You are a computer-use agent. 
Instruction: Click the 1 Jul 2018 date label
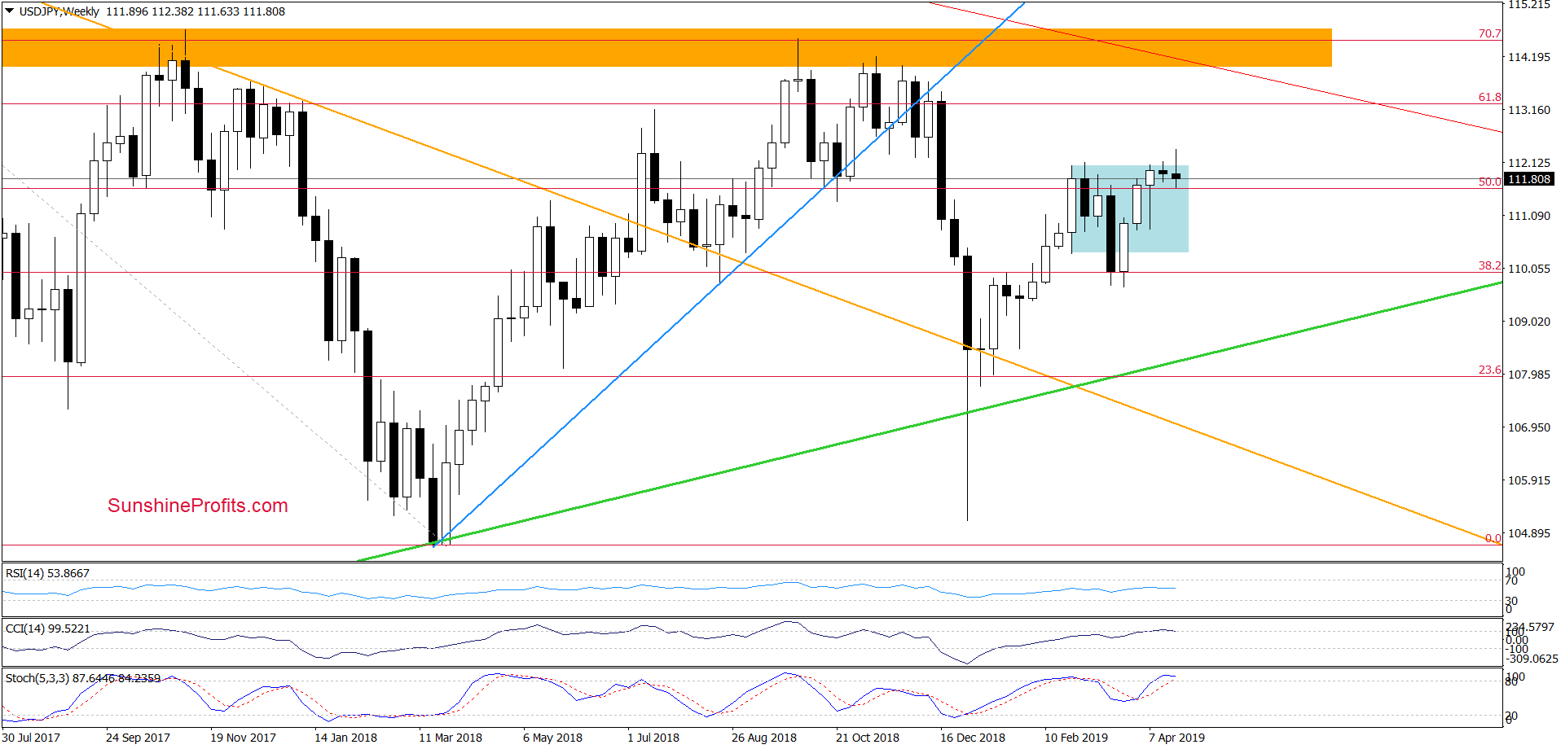click(653, 738)
